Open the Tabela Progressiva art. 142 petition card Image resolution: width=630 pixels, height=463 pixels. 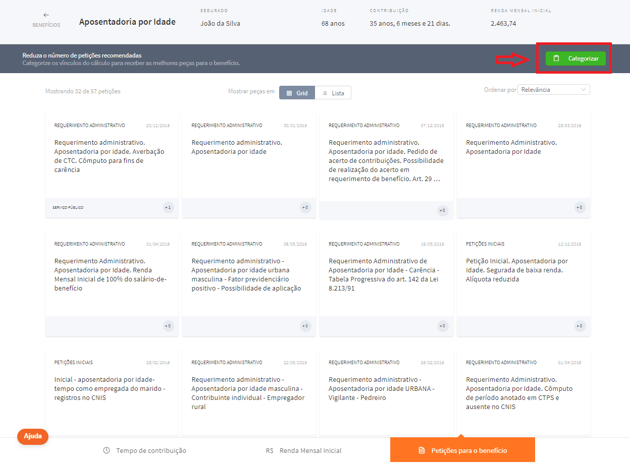(x=386, y=275)
